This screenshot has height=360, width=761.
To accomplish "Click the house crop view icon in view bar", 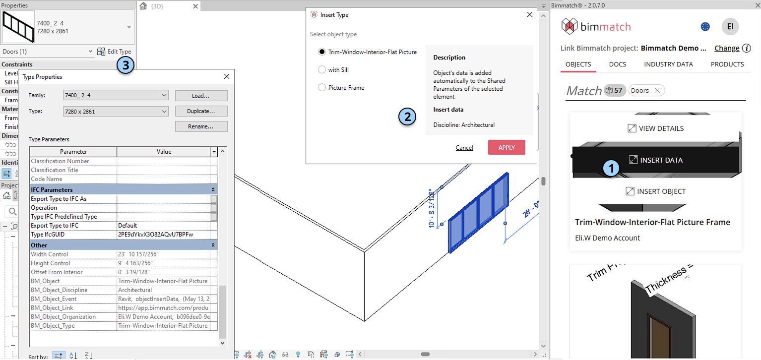I will tap(272, 355).
